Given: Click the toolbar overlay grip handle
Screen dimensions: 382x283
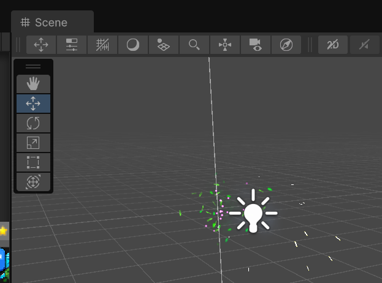Looking at the screenshot, I should 18,45.
